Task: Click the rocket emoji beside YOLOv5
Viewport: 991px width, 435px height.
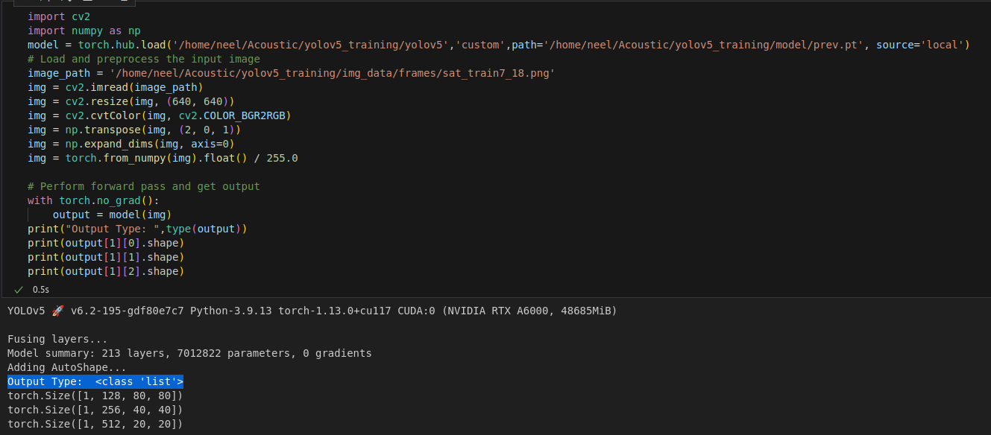Action: [x=57, y=311]
